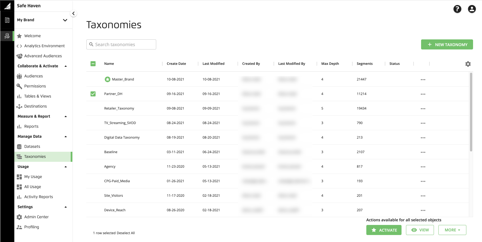The width and height of the screenshot is (482, 242).
Task: Click the My Usage dashboard icon
Action: point(19,177)
